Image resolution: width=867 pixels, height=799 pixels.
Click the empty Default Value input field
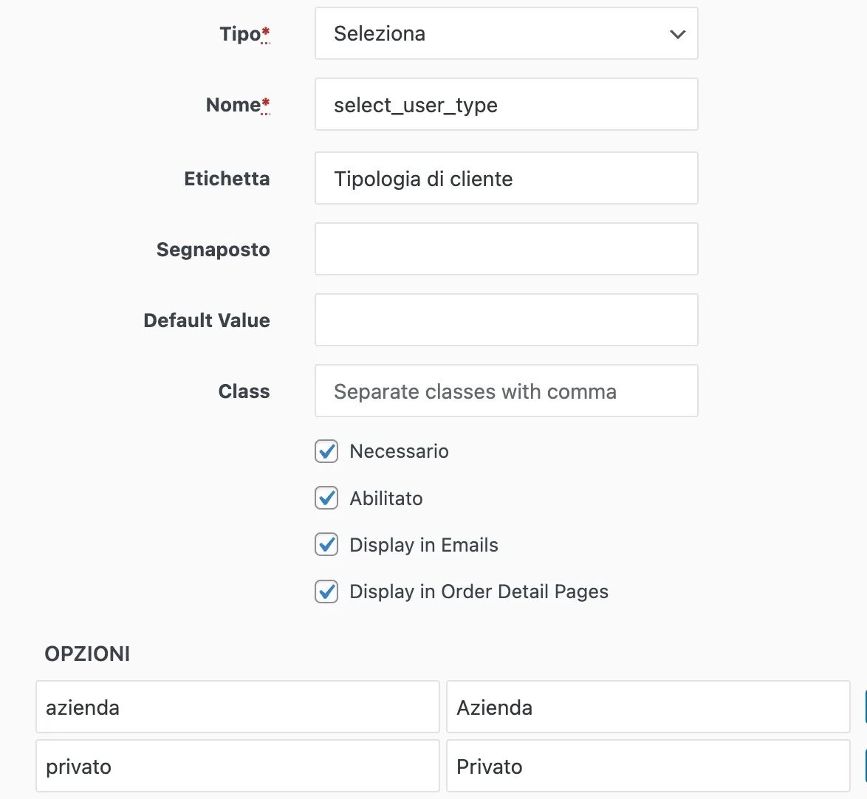click(x=507, y=320)
